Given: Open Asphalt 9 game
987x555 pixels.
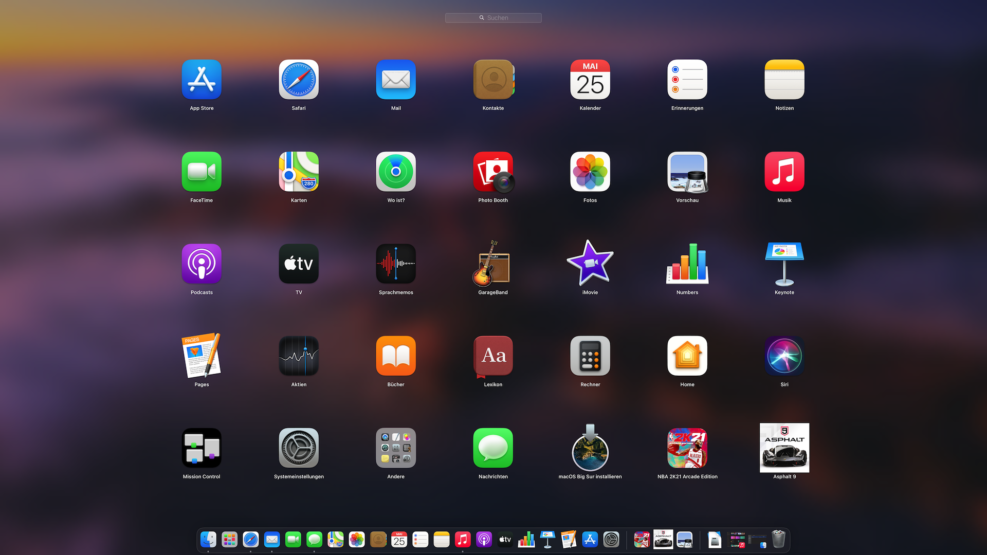Looking at the screenshot, I should pyautogui.click(x=784, y=448).
